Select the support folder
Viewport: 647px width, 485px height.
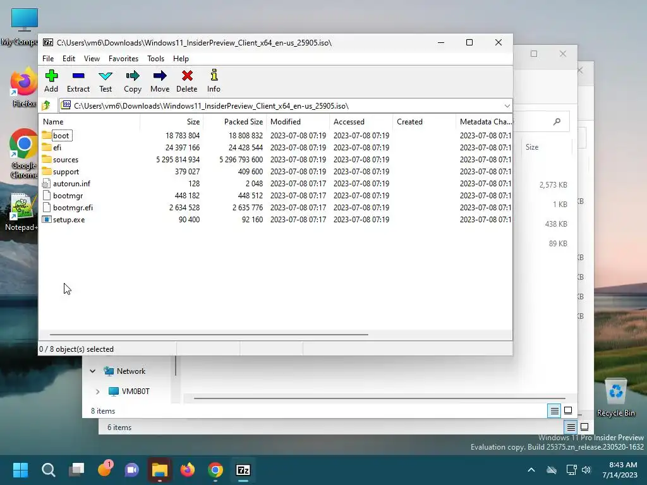pos(66,172)
